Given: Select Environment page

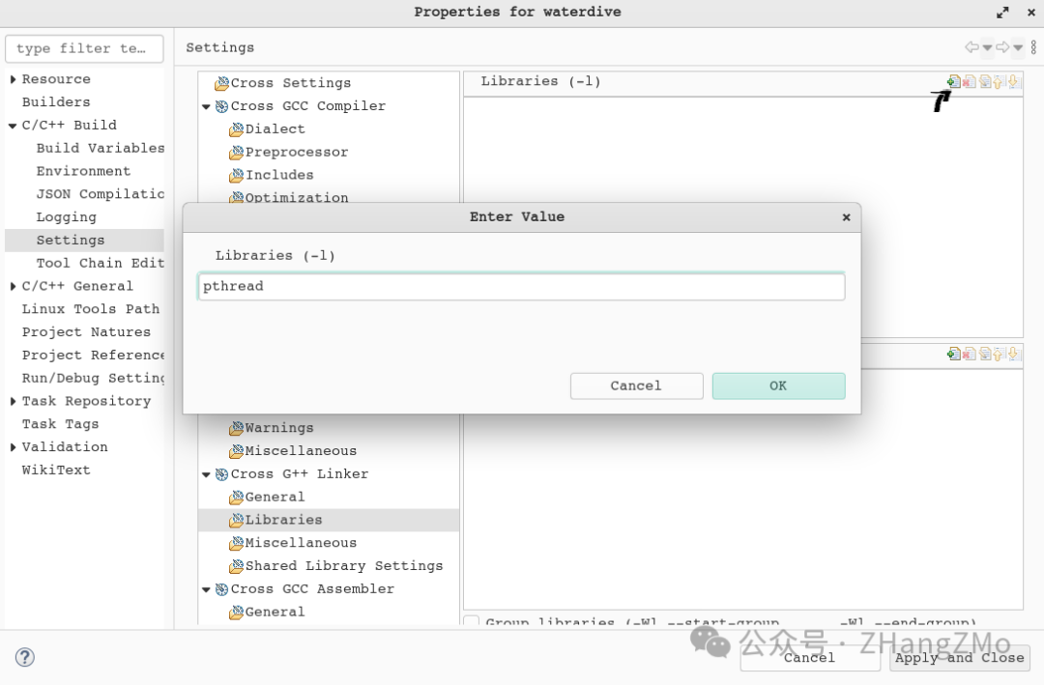Looking at the screenshot, I should click(83, 171).
